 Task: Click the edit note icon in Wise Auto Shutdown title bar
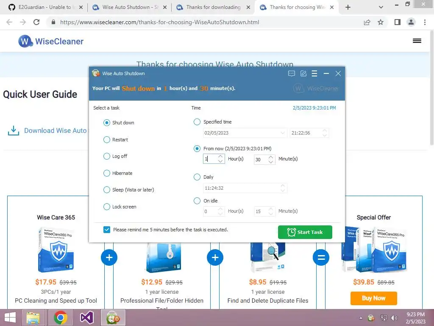click(x=303, y=73)
